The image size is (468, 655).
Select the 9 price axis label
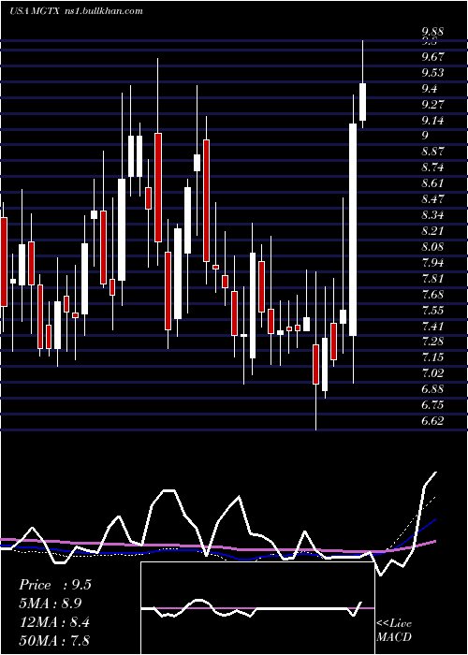pos(425,136)
